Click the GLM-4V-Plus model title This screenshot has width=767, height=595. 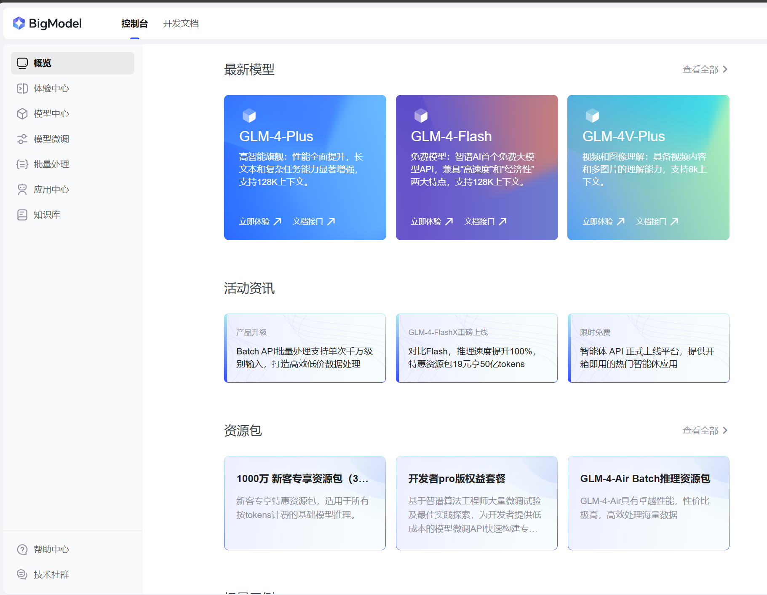pos(624,137)
